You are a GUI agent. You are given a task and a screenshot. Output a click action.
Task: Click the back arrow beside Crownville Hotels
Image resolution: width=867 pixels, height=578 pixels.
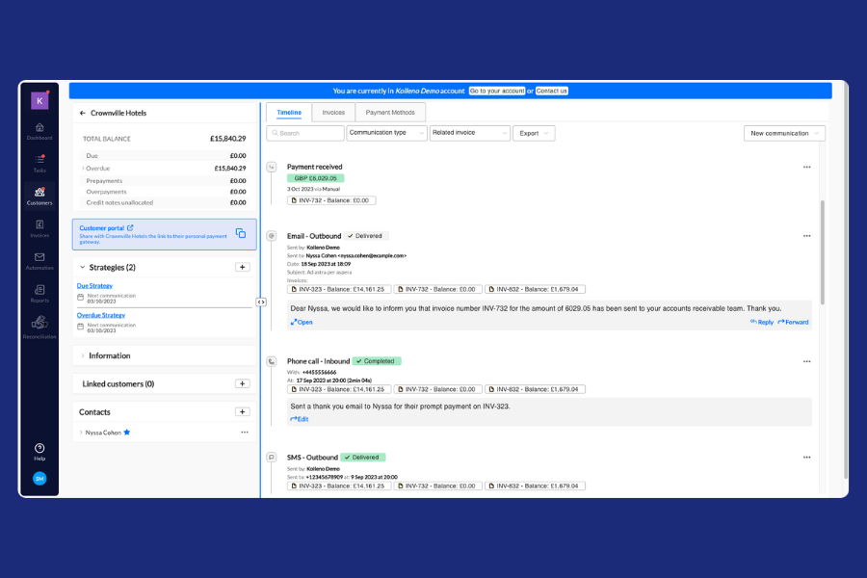click(83, 113)
